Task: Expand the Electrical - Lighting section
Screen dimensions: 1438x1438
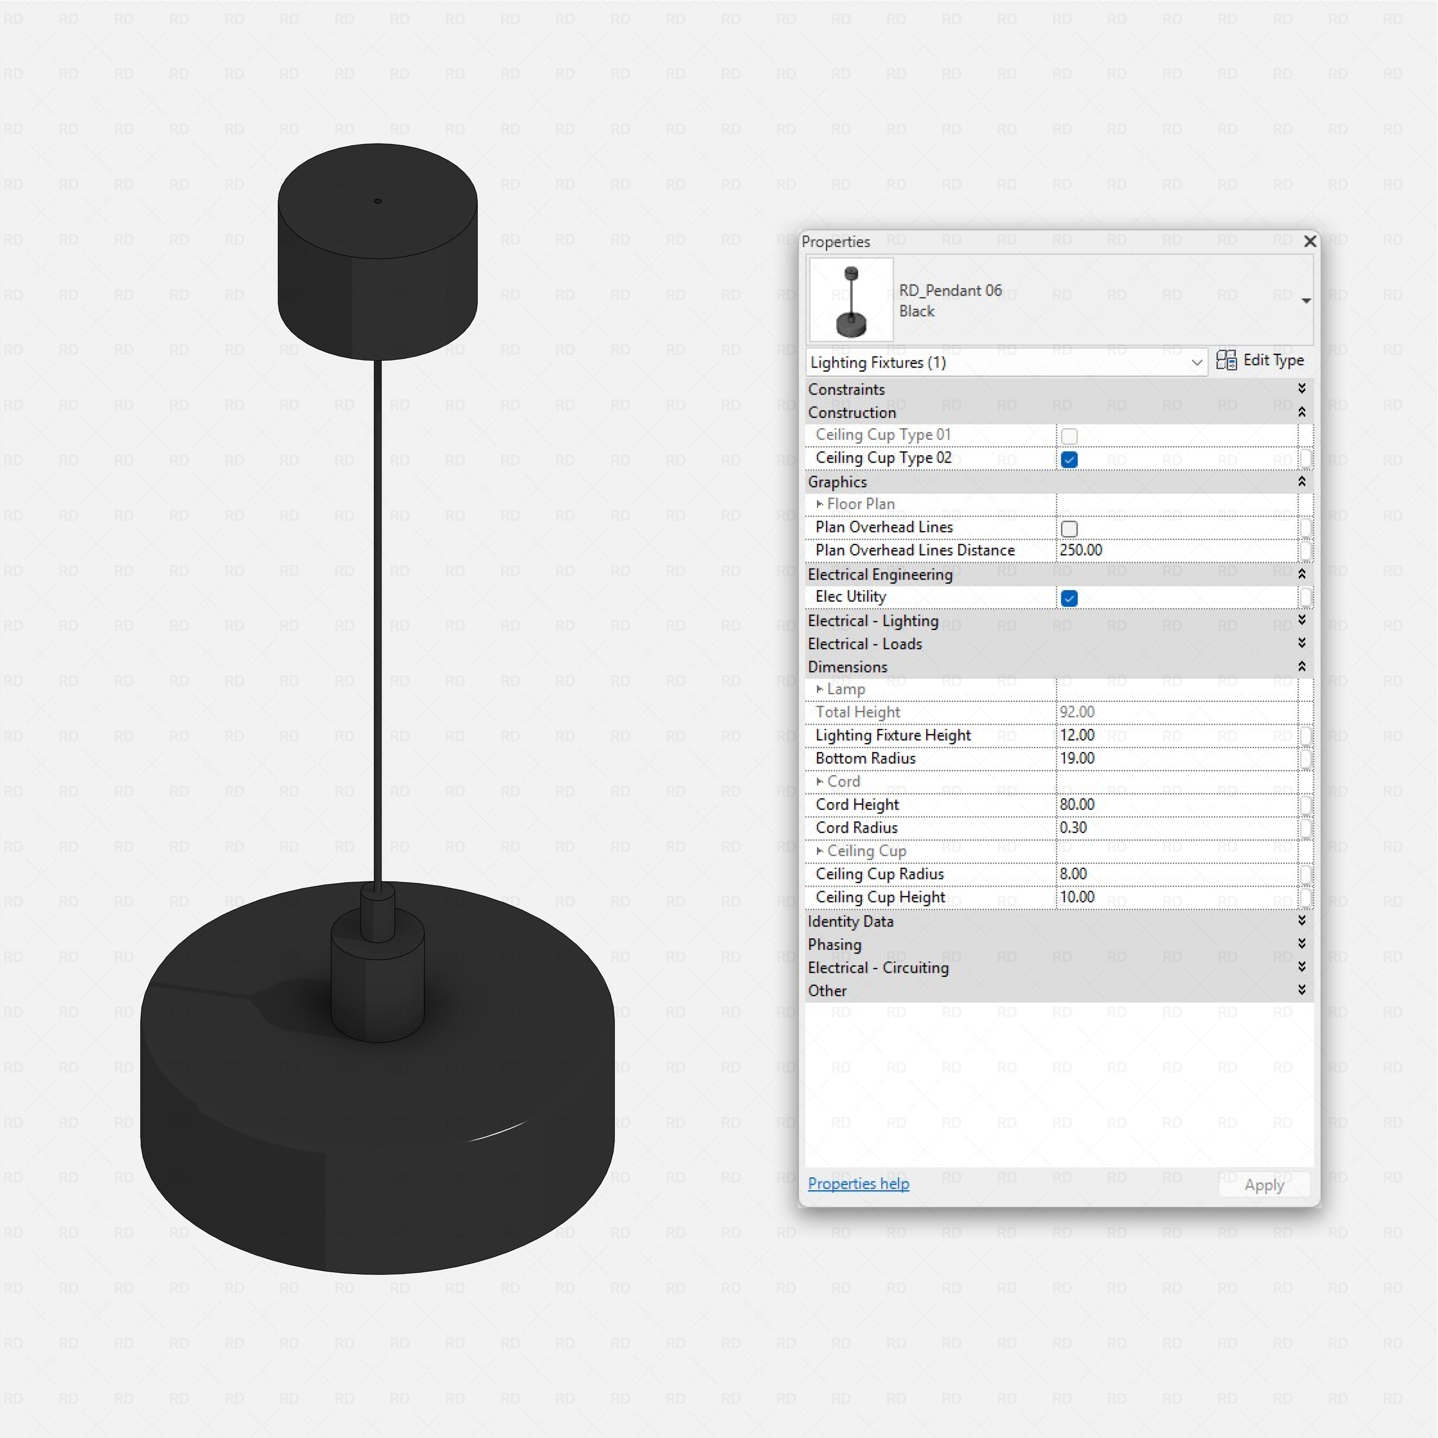Action: (1301, 619)
